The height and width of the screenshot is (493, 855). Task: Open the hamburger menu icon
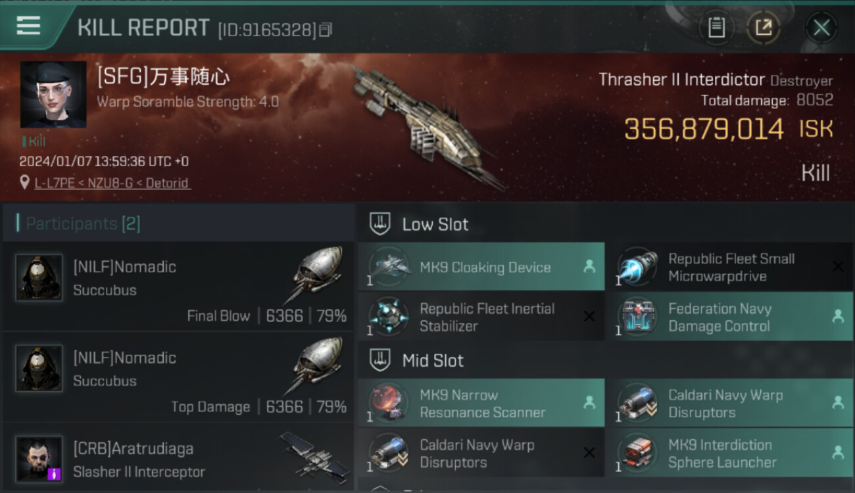coord(29,25)
